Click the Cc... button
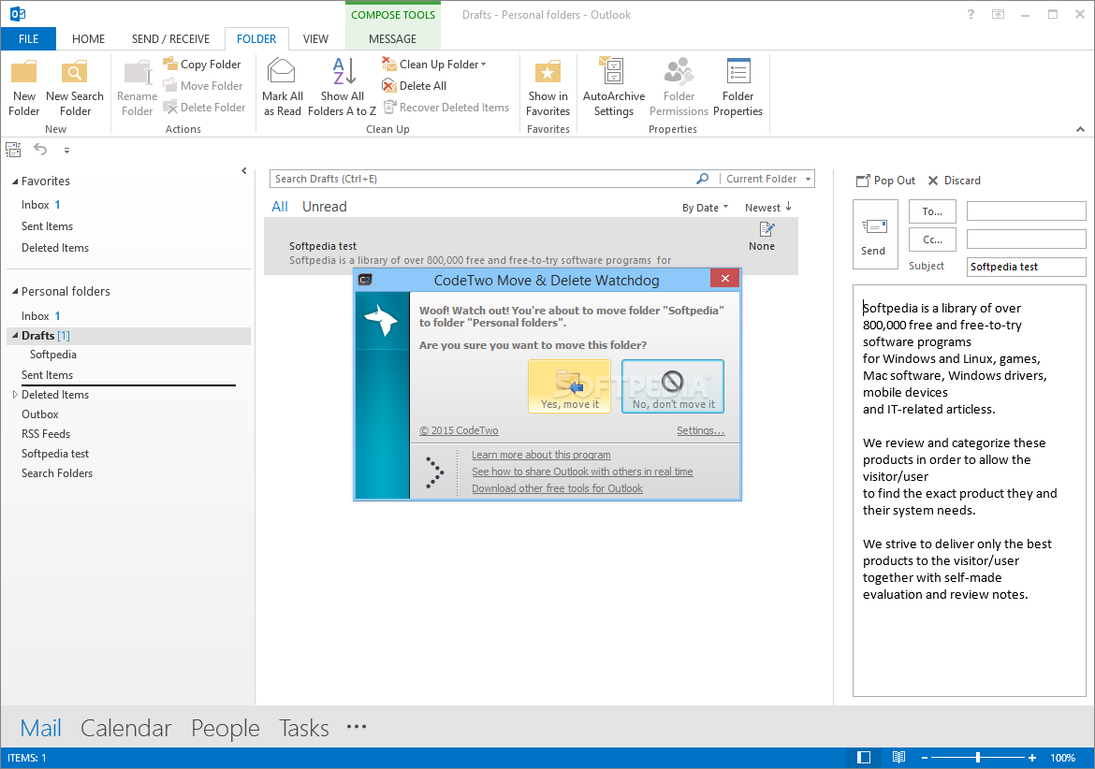 pyautogui.click(x=932, y=239)
